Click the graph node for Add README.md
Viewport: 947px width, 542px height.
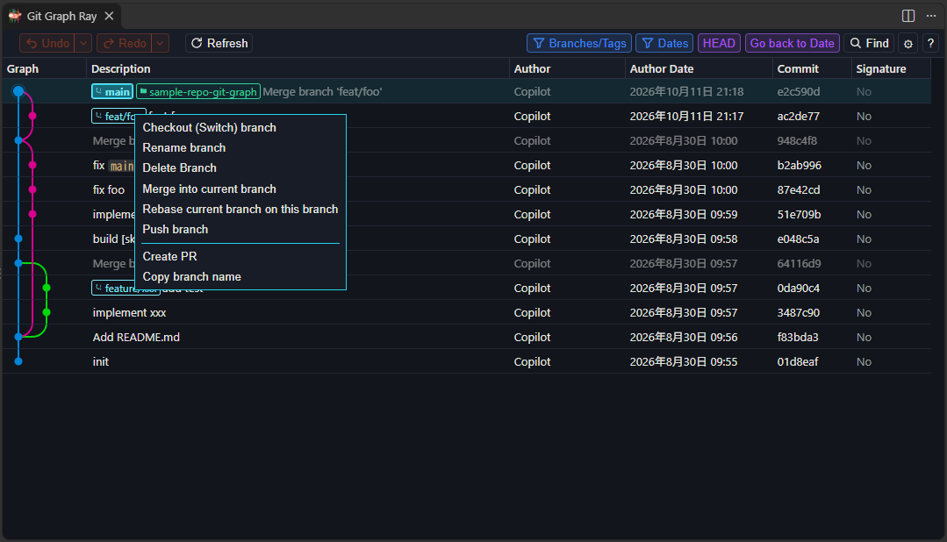18,337
